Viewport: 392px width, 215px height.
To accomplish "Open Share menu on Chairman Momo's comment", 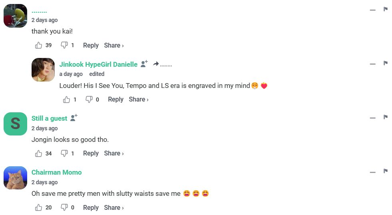I will point(114,208).
